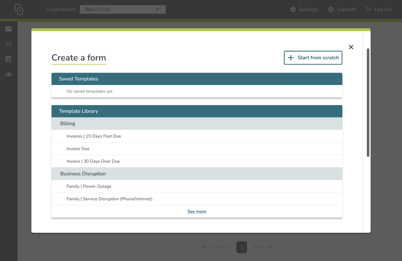Click the Log out arrow icon

[x=368, y=9]
